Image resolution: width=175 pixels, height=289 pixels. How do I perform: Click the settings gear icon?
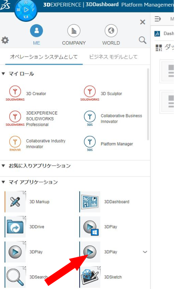coord(5,40)
